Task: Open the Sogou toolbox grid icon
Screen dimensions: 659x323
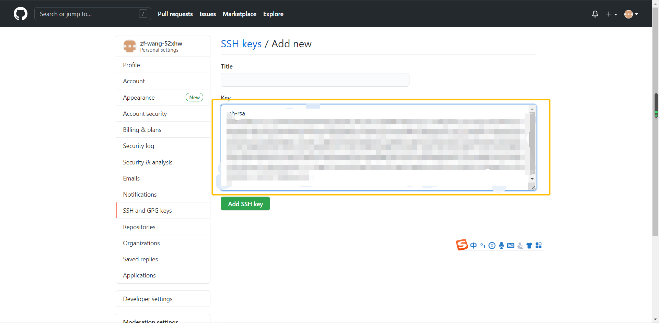Action: pyautogui.click(x=539, y=245)
